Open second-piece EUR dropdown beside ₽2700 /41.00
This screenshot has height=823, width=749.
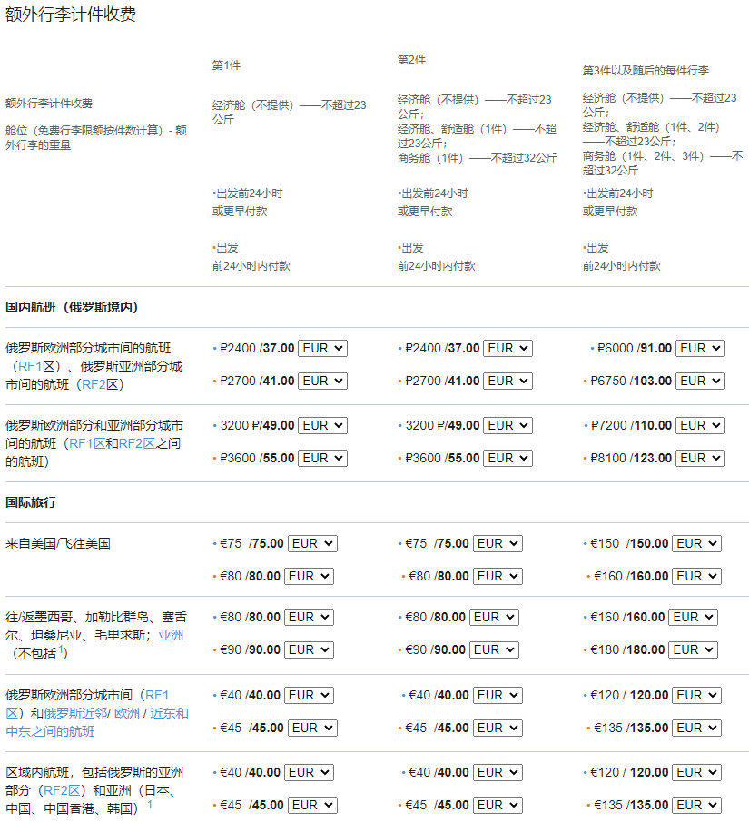click(x=508, y=381)
